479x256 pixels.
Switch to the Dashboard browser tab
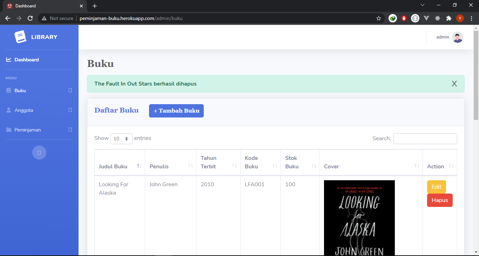click(26, 6)
